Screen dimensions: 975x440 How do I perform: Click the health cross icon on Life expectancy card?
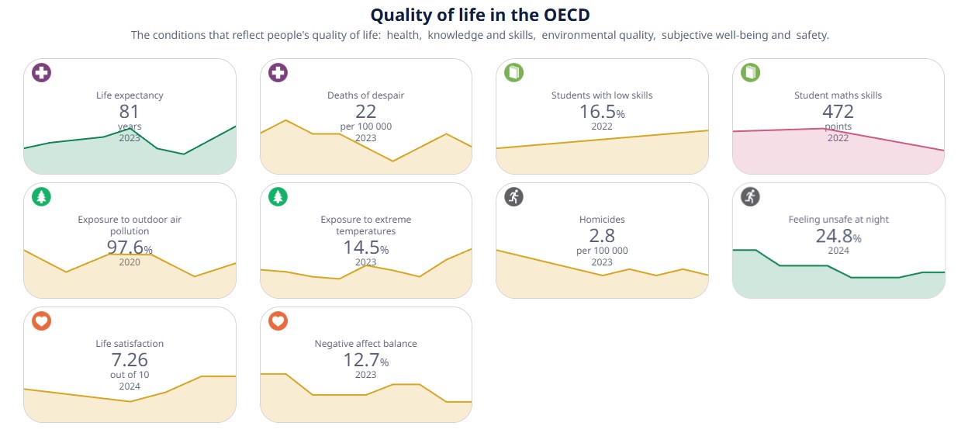point(42,74)
